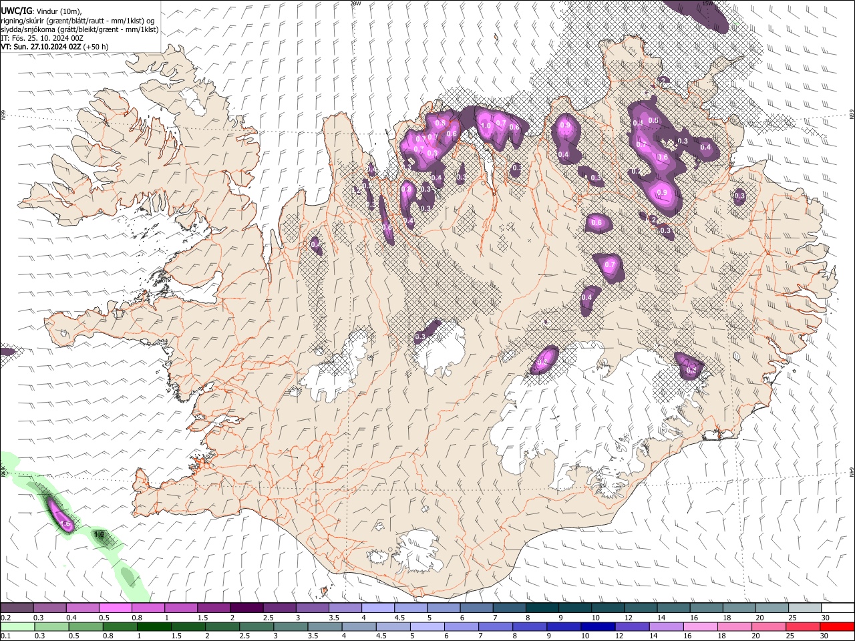Viewport: 855px width, 641px height.
Task: Pick the darkest green 1 swatch in the bottom legend row
Action: pyautogui.click(x=154, y=626)
